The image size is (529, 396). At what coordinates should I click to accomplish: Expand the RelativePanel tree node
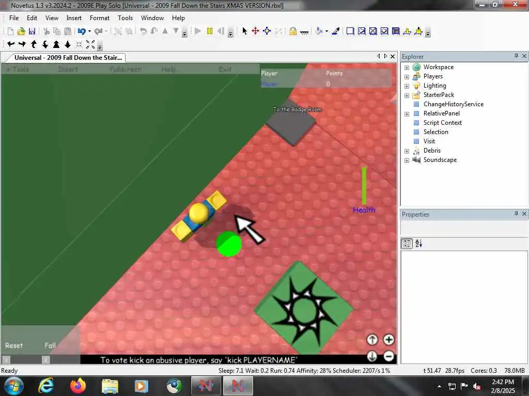407,114
